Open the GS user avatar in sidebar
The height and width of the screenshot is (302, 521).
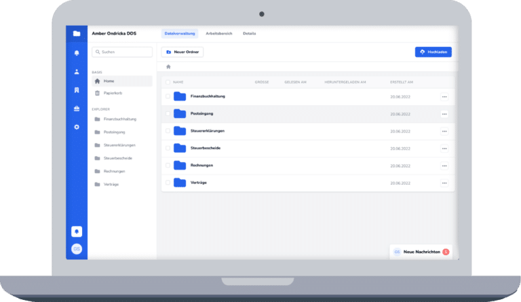coord(77,249)
